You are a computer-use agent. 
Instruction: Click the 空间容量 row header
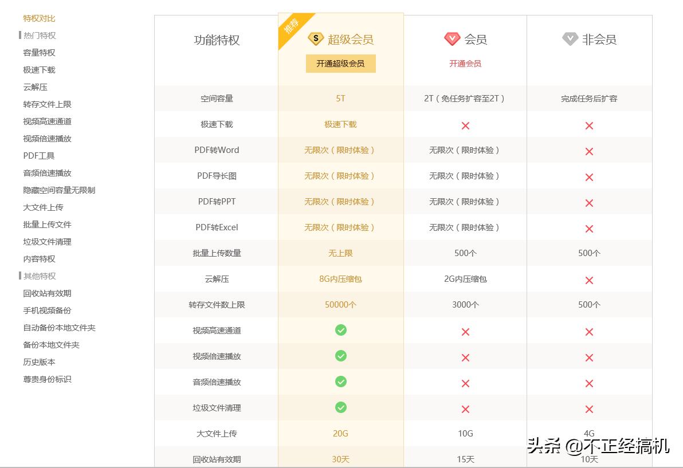[215, 99]
